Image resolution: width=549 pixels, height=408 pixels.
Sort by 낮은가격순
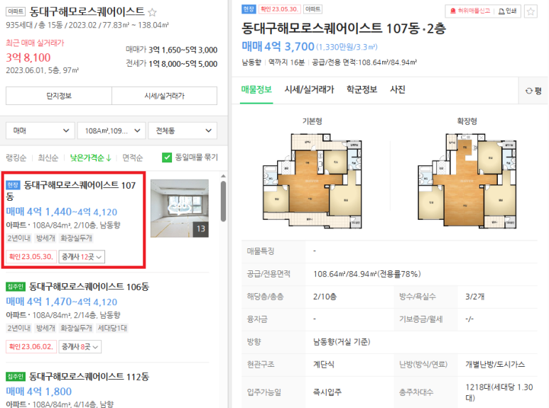pyautogui.click(x=91, y=158)
